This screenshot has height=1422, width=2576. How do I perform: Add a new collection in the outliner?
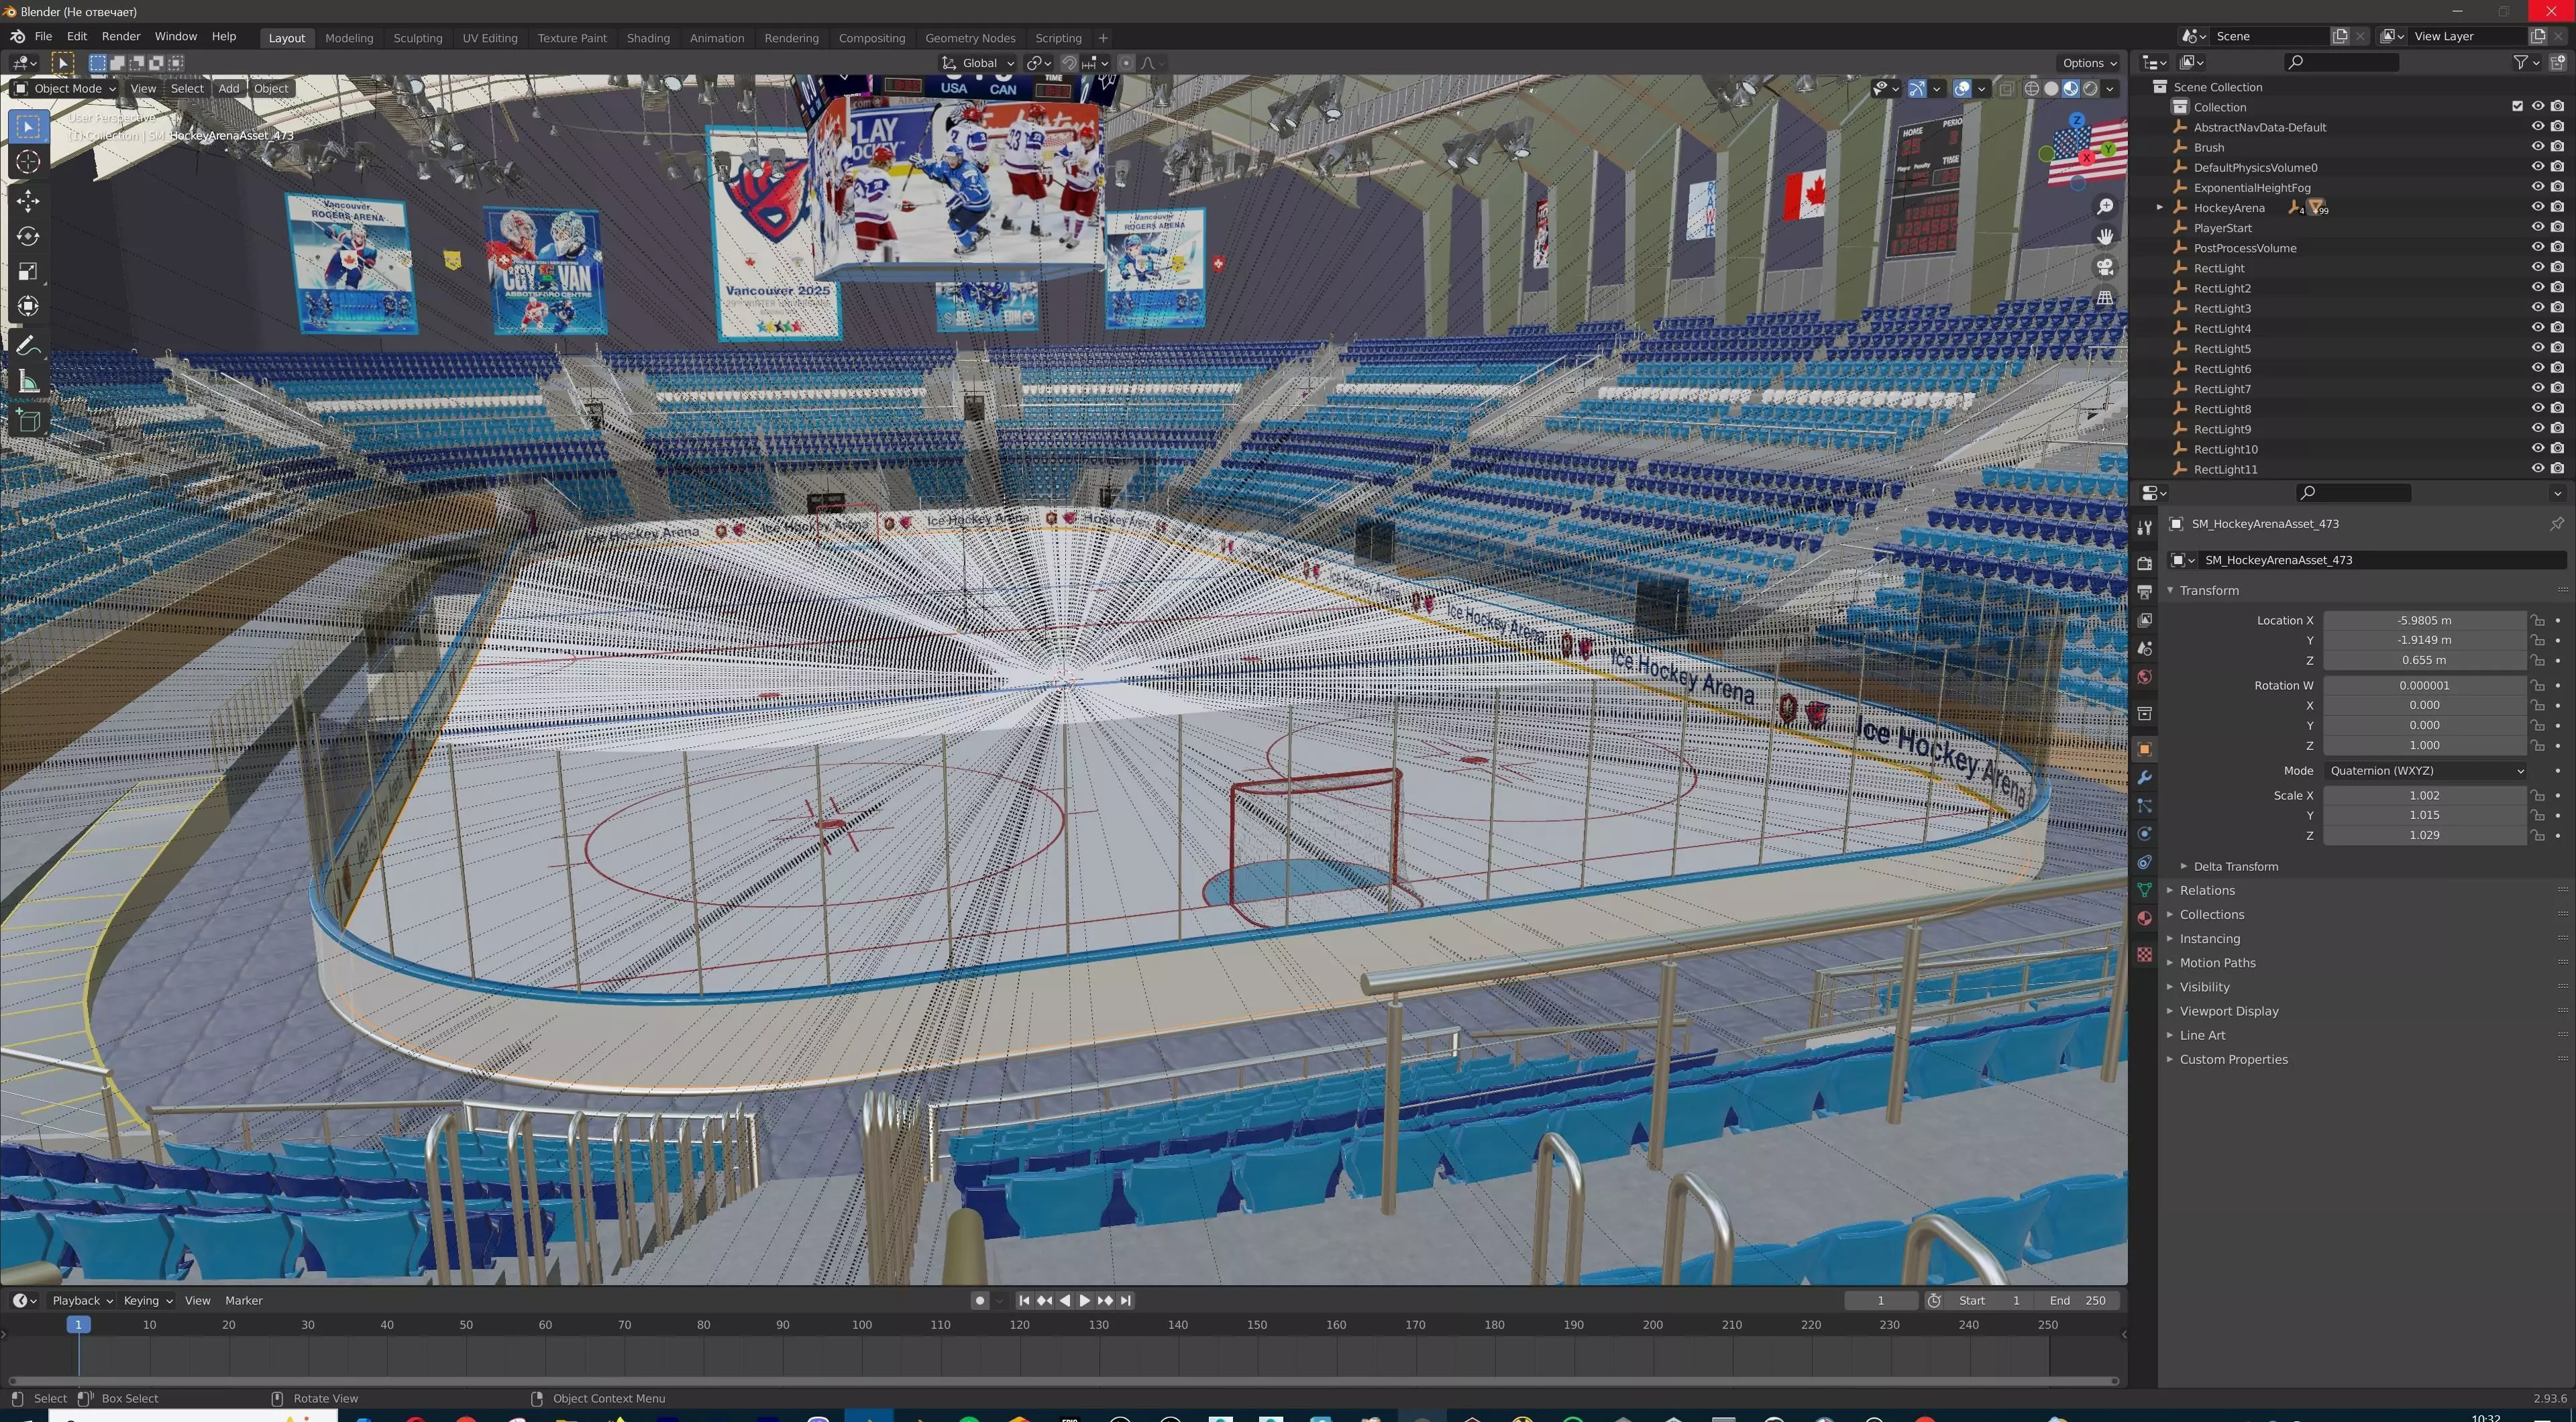(x=2557, y=62)
